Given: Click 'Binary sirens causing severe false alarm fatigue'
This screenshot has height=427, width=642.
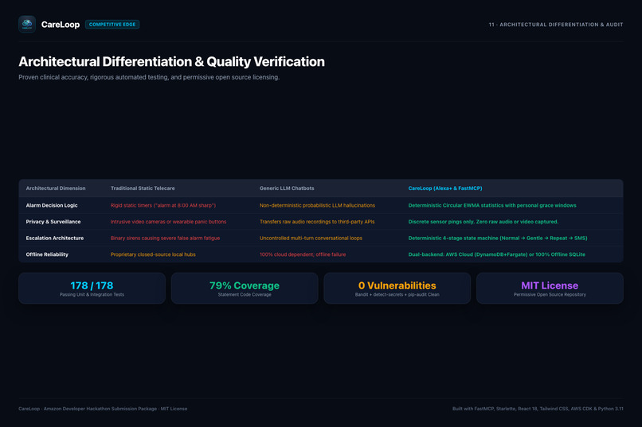Looking at the screenshot, I should pyautogui.click(x=165, y=239).
